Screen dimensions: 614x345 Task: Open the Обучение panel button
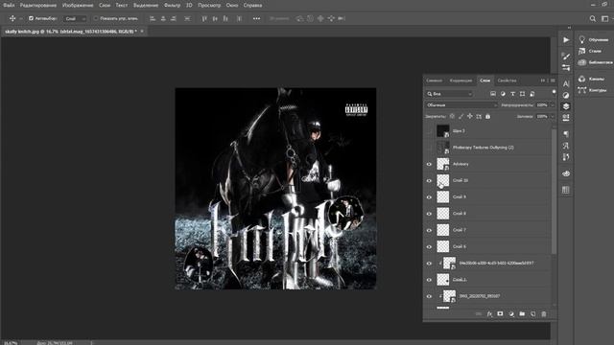click(x=594, y=39)
